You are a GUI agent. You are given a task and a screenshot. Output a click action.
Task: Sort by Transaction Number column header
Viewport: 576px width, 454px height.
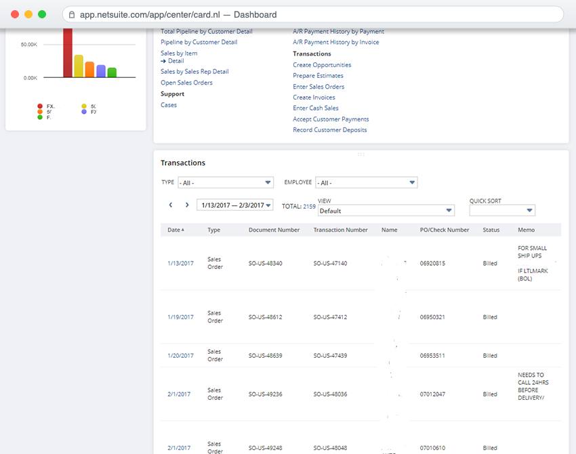pyautogui.click(x=341, y=230)
